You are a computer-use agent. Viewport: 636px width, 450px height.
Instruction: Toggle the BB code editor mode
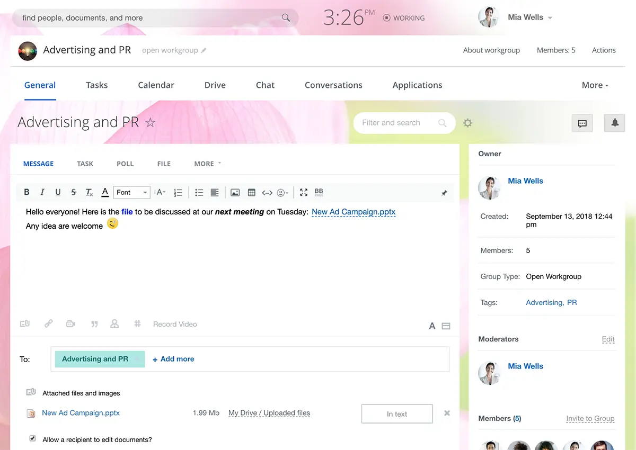pyautogui.click(x=319, y=193)
